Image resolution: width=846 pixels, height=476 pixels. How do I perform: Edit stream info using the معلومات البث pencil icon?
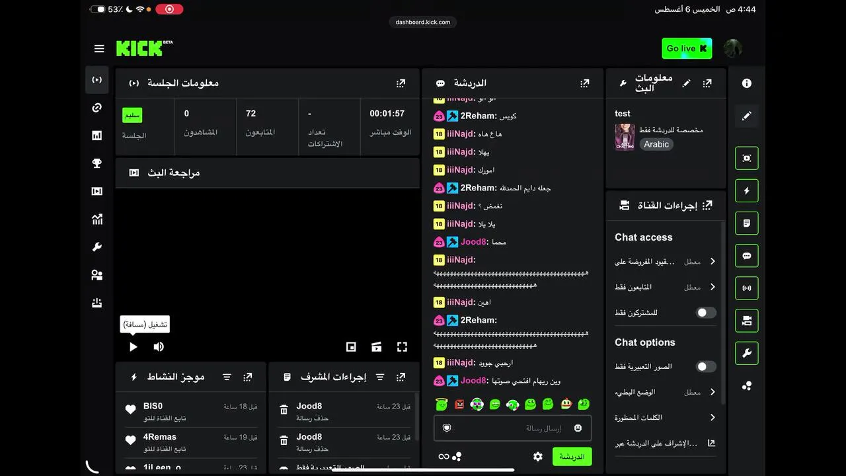(x=687, y=83)
